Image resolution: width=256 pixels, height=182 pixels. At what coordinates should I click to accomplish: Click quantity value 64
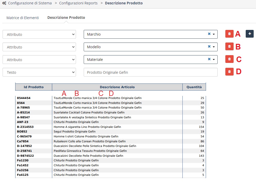(202, 151)
